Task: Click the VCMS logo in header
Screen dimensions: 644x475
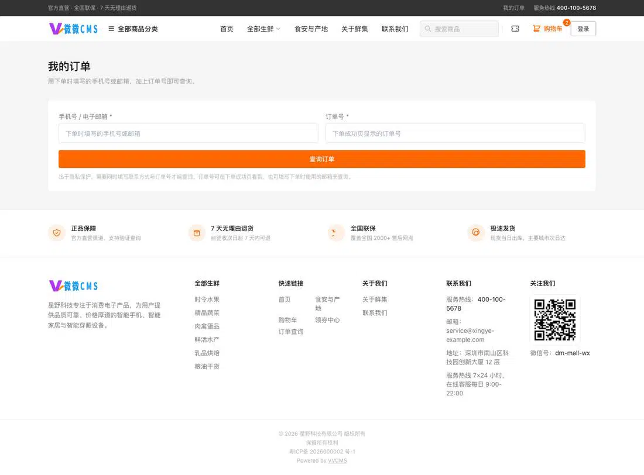Action: pos(74,29)
